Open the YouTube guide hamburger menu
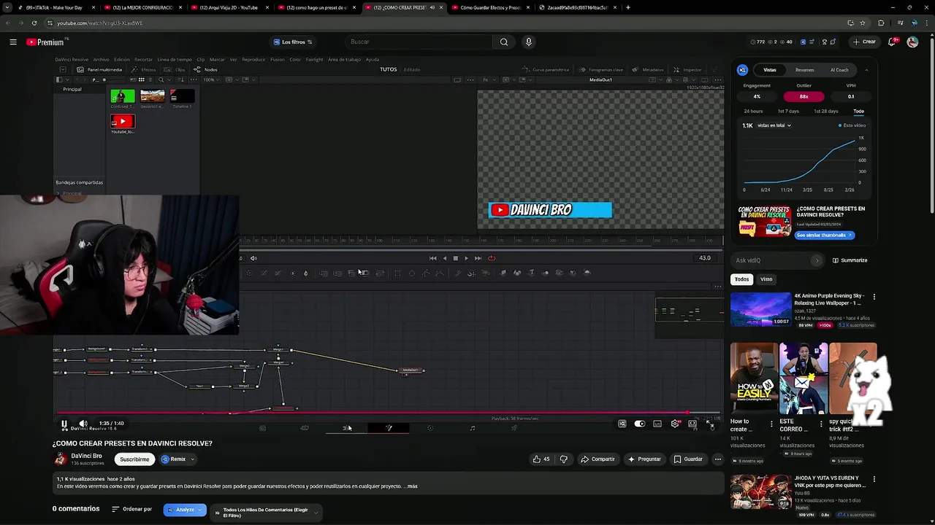 [13, 42]
